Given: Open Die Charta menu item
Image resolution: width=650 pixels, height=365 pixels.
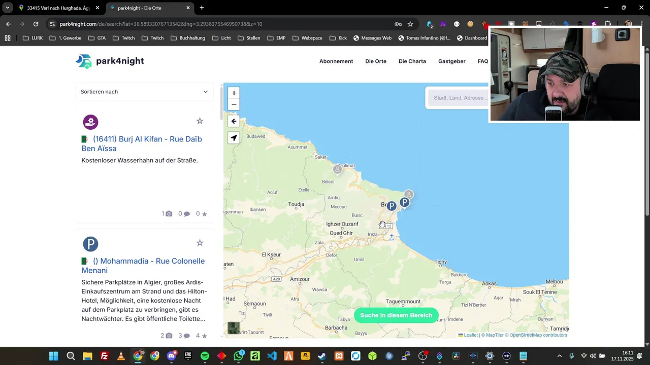Looking at the screenshot, I should 412,61.
